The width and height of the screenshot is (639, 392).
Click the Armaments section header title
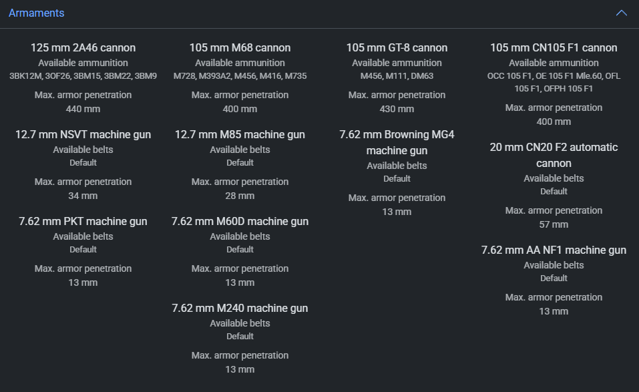[x=37, y=13]
